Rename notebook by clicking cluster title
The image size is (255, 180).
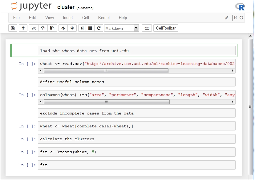(66, 7)
